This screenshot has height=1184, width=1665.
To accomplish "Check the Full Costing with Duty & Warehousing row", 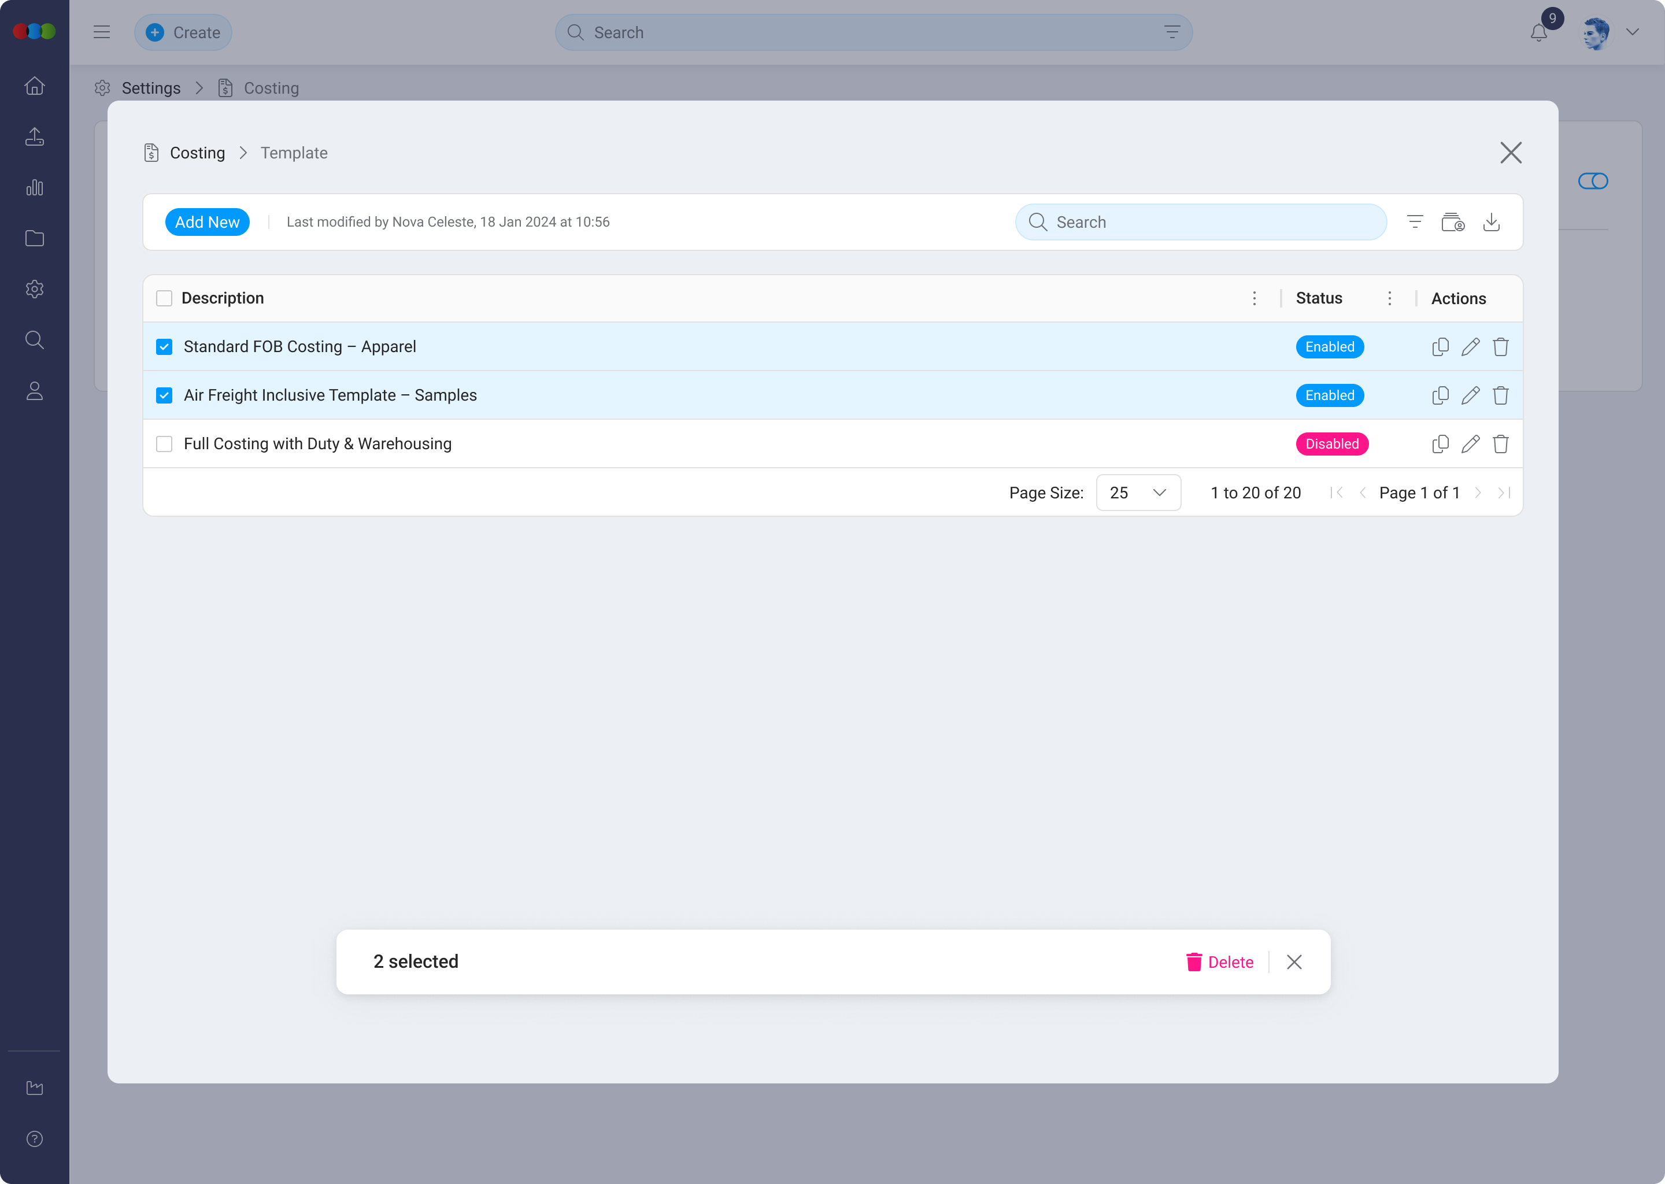I will tap(164, 443).
